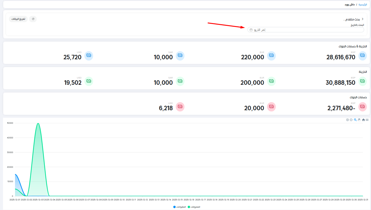Toggle المصروفات series in chart legend
This screenshot has width=371, height=210.
[x=194, y=207]
